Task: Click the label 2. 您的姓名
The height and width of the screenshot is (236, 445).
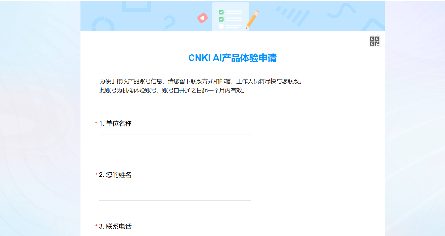Action: [x=115, y=175]
